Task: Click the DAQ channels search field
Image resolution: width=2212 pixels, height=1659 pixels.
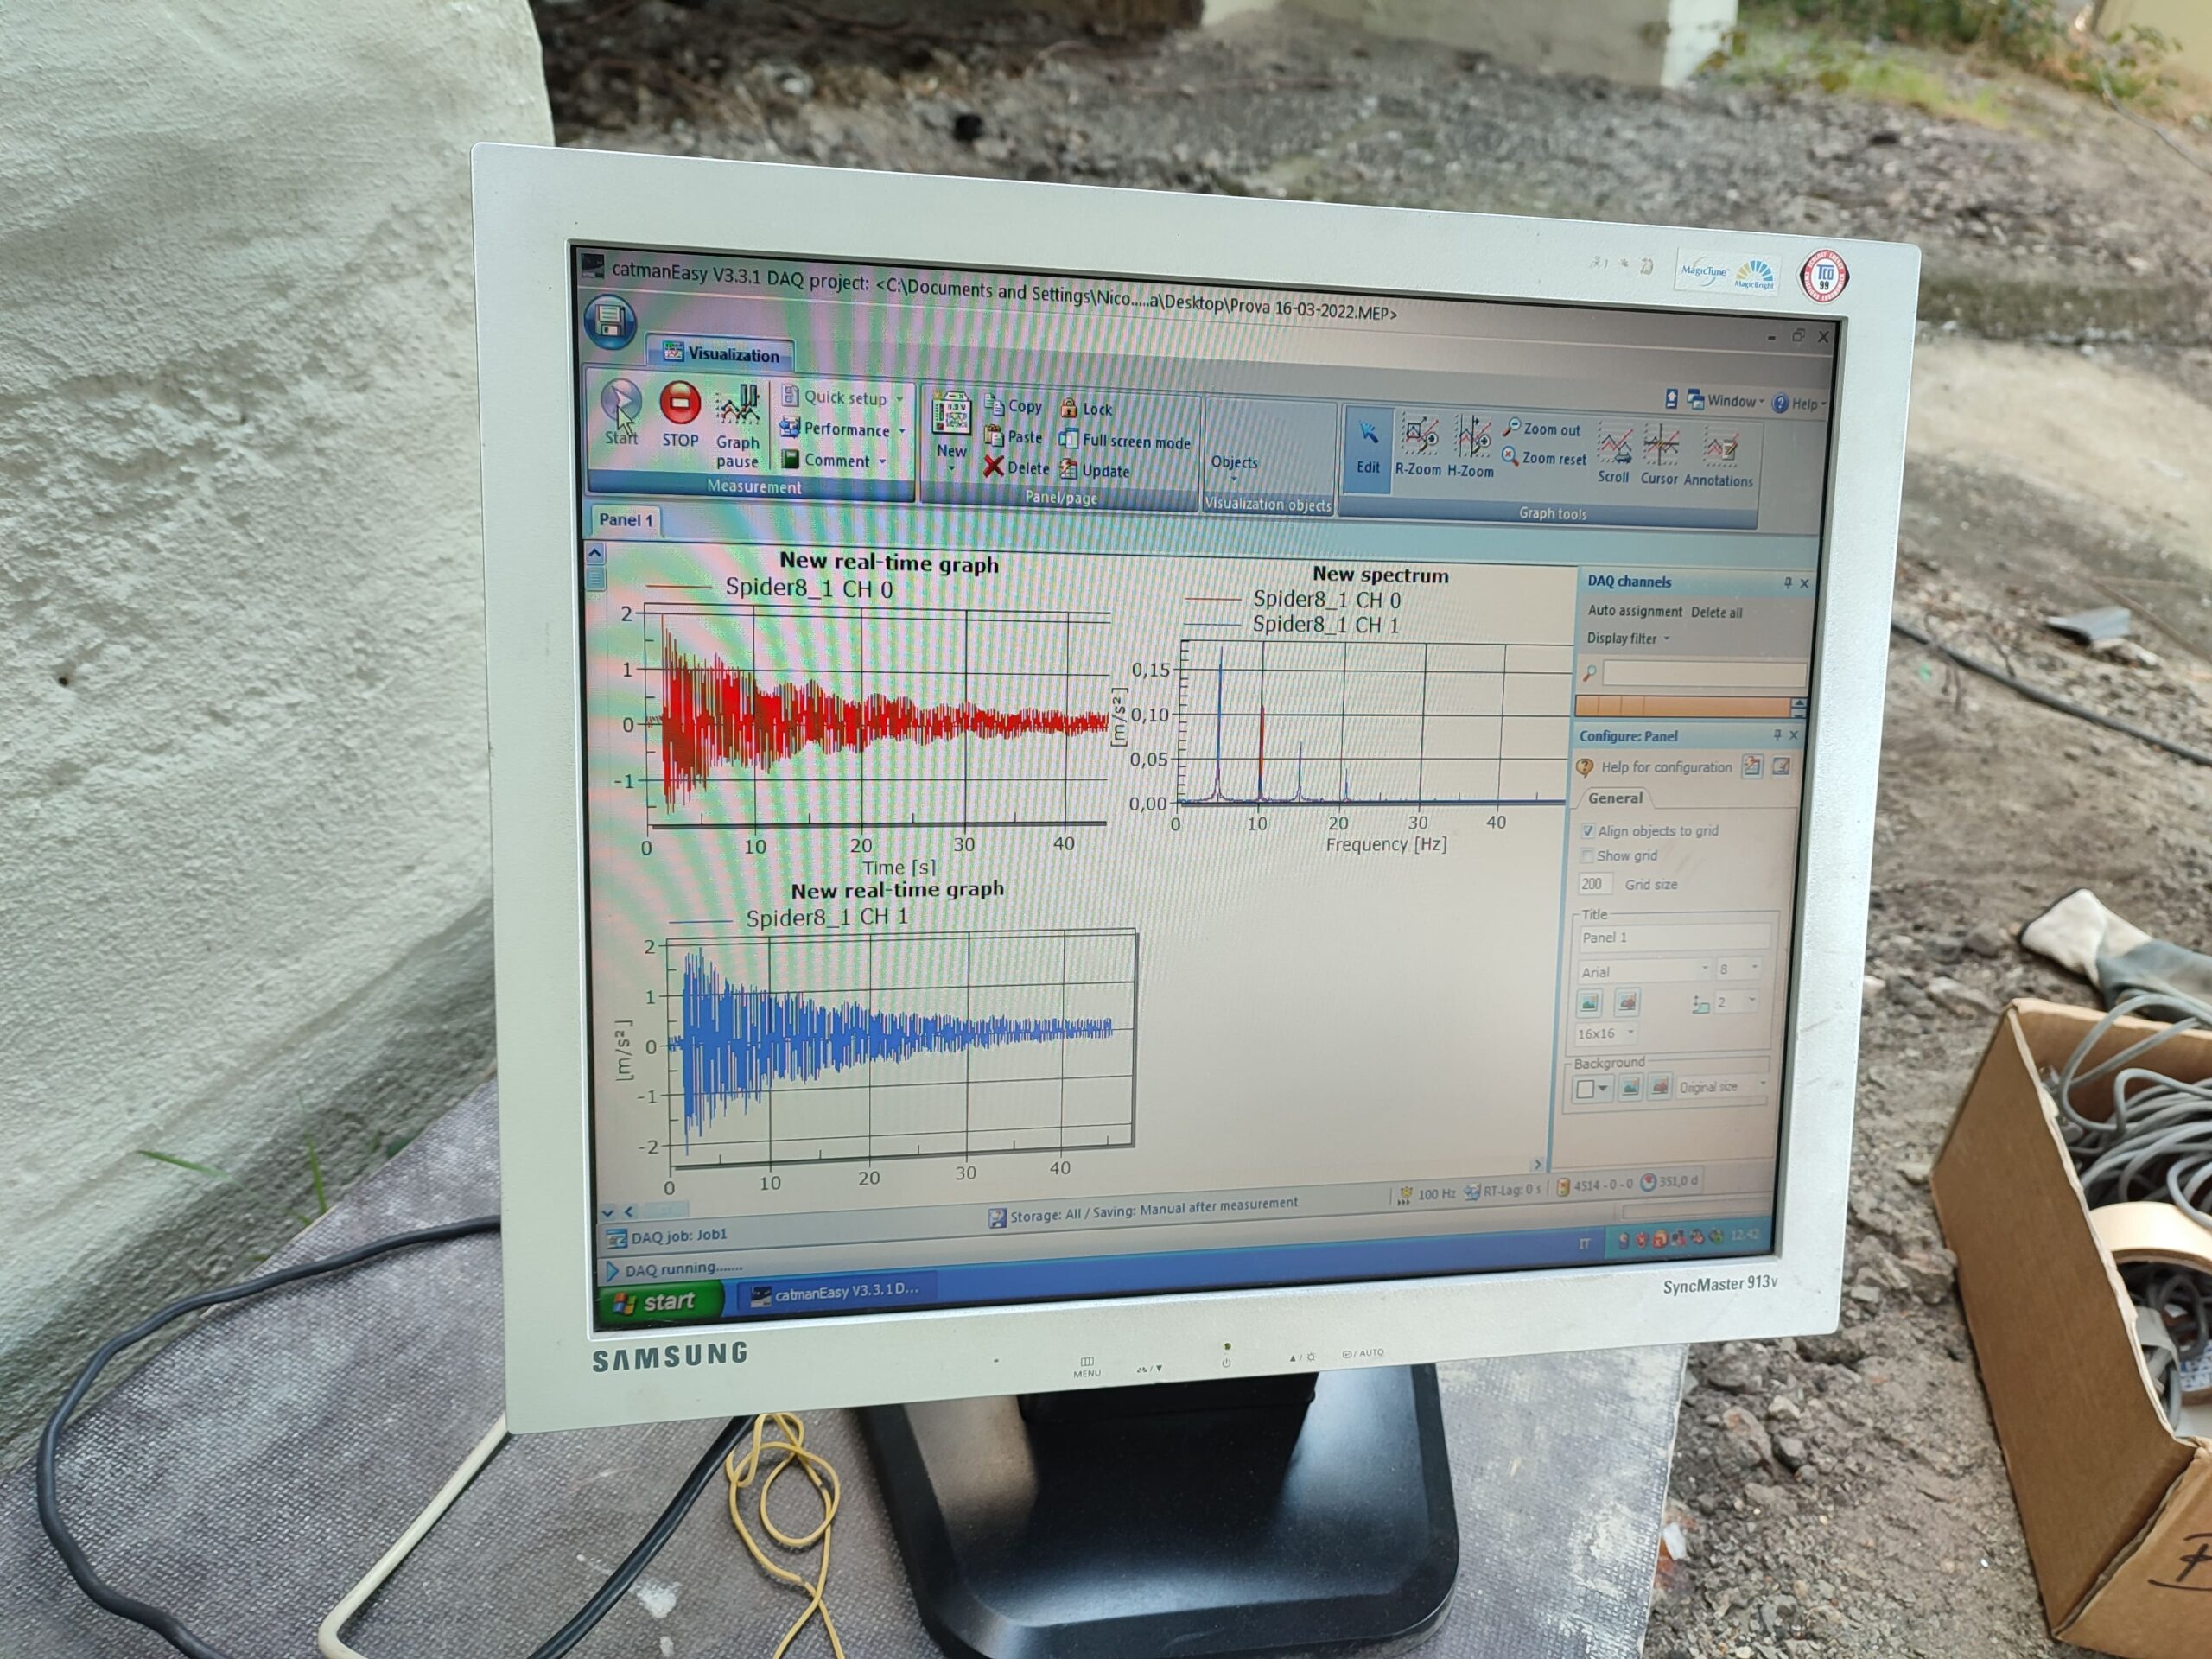Action: 1703,675
